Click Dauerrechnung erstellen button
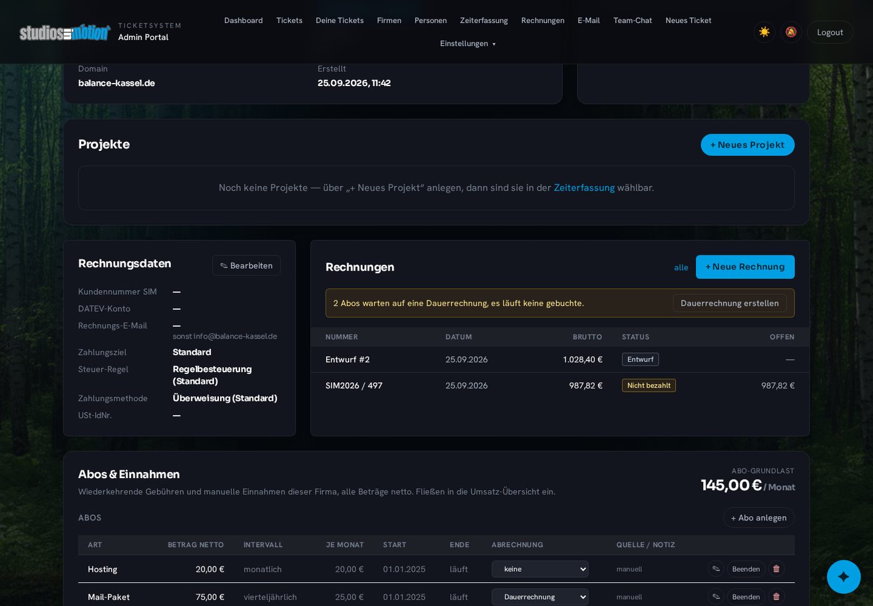 pyautogui.click(x=730, y=303)
